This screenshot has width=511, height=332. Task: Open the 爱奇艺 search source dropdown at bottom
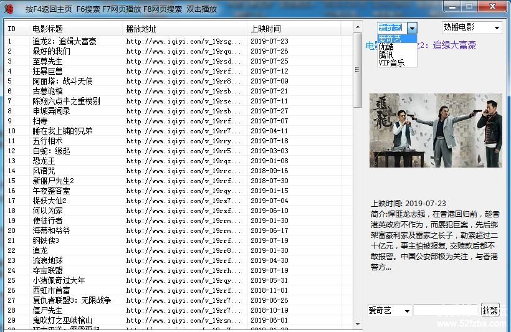point(407,311)
